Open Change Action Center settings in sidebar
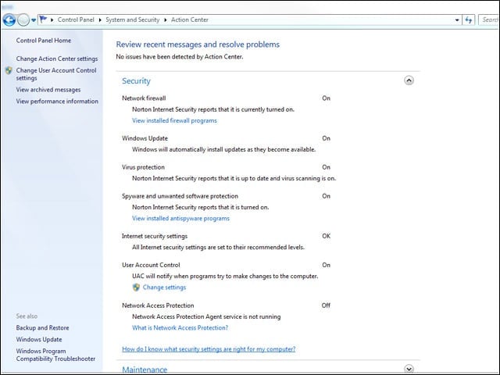 (57, 59)
